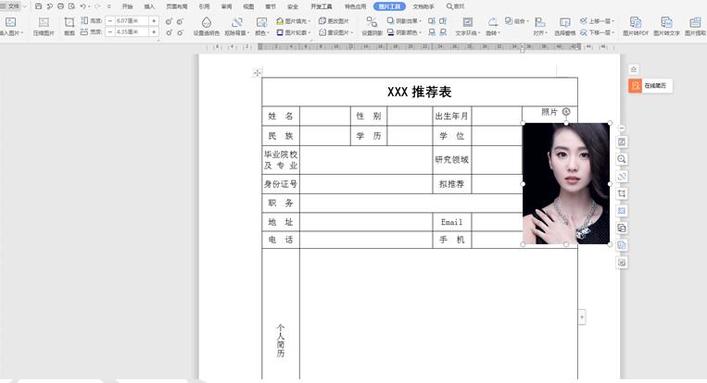The image size is (707, 383).
Task: Click the Print Preview icon
Action: click(x=71, y=6)
